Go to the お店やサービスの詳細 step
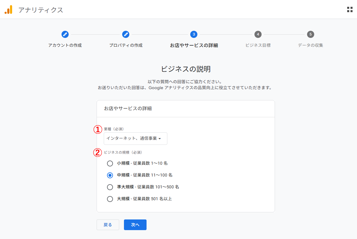 coord(194,45)
